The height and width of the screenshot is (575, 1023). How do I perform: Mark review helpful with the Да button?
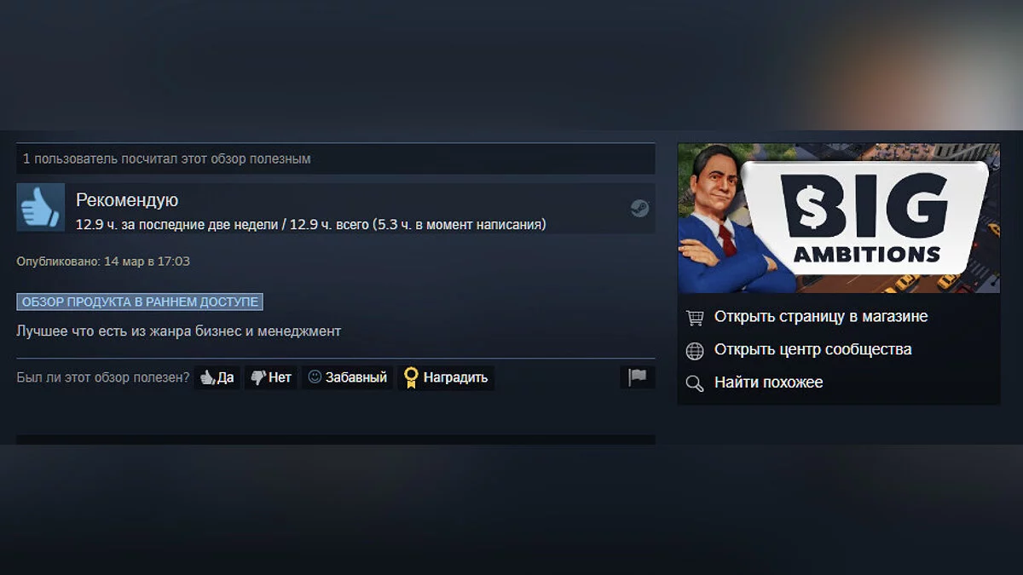(217, 377)
